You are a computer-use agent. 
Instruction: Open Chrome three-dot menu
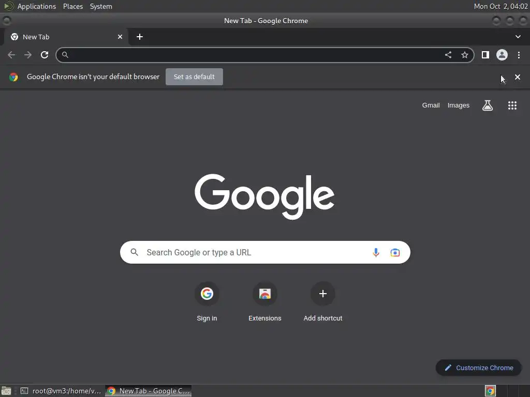click(519, 55)
